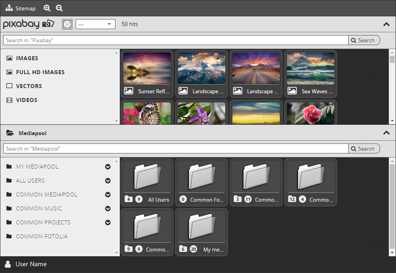The width and height of the screenshot is (396, 273).
Task: Click the Videos film strip icon
Action: tap(9, 100)
